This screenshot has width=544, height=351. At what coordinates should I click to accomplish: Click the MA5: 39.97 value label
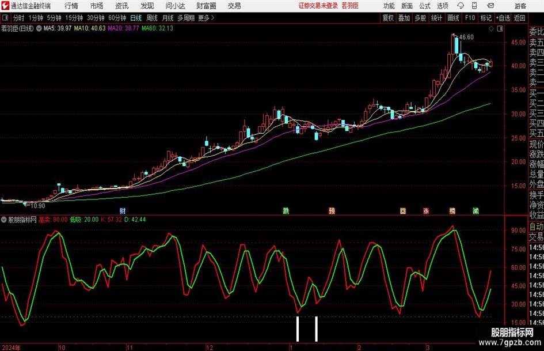point(57,28)
